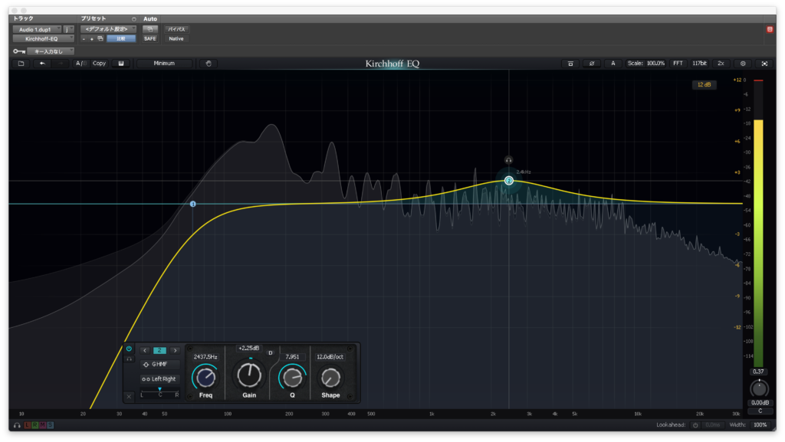This screenshot has height=442, width=785.
Task: Click the minus preset button
Action: [84, 38]
